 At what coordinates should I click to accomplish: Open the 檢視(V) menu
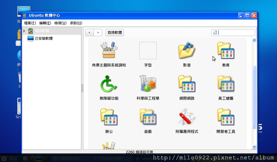[60, 23]
